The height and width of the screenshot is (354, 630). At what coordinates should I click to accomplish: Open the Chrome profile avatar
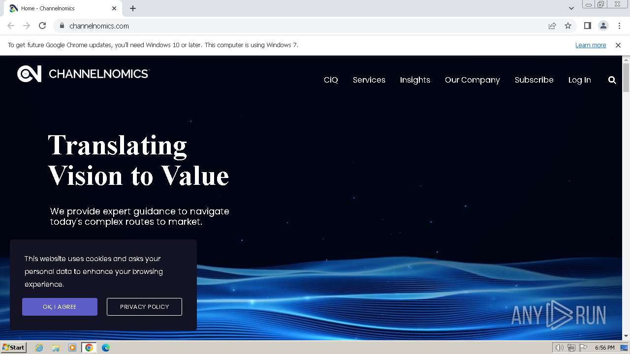(603, 26)
